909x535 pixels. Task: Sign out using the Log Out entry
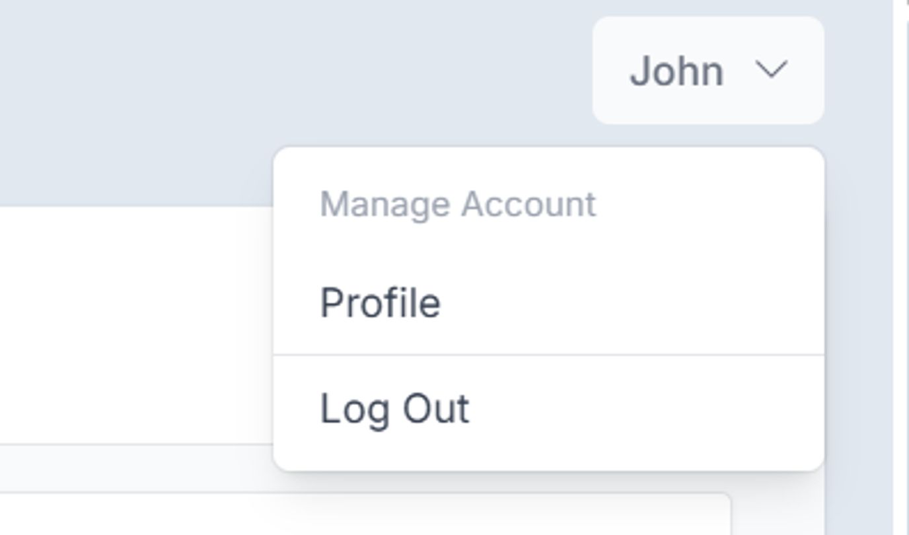pos(395,409)
